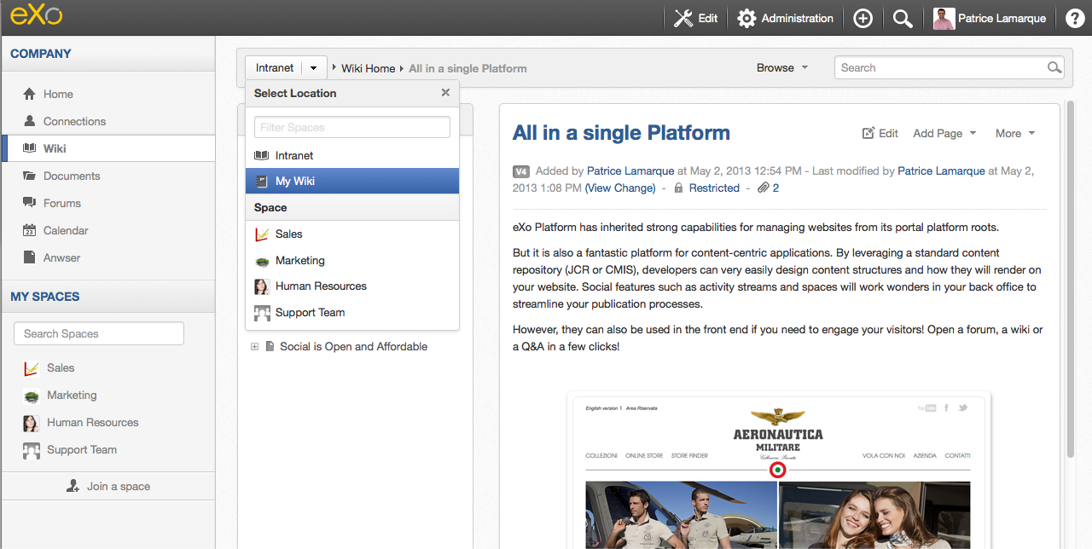This screenshot has height=549, width=1092.
Task: Select Support Team in location popup
Action: click(x=352, y=312)
